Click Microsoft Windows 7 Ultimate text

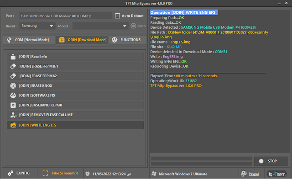(183, 174)
